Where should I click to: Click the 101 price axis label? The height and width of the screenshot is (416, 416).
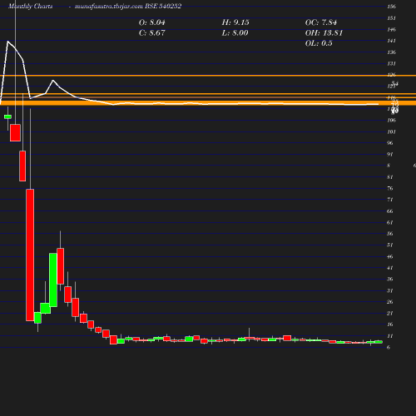392,131
